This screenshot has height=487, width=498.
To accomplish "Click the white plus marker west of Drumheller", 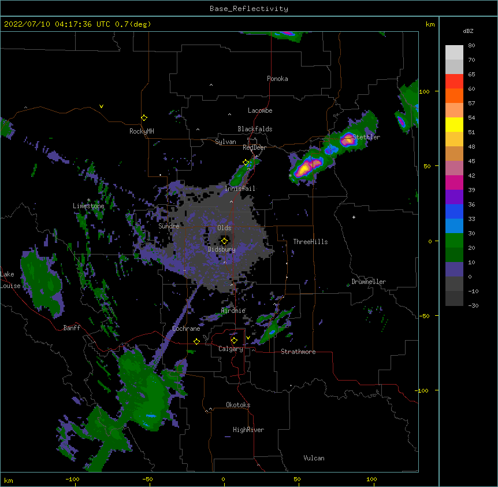I will [354, 217].
